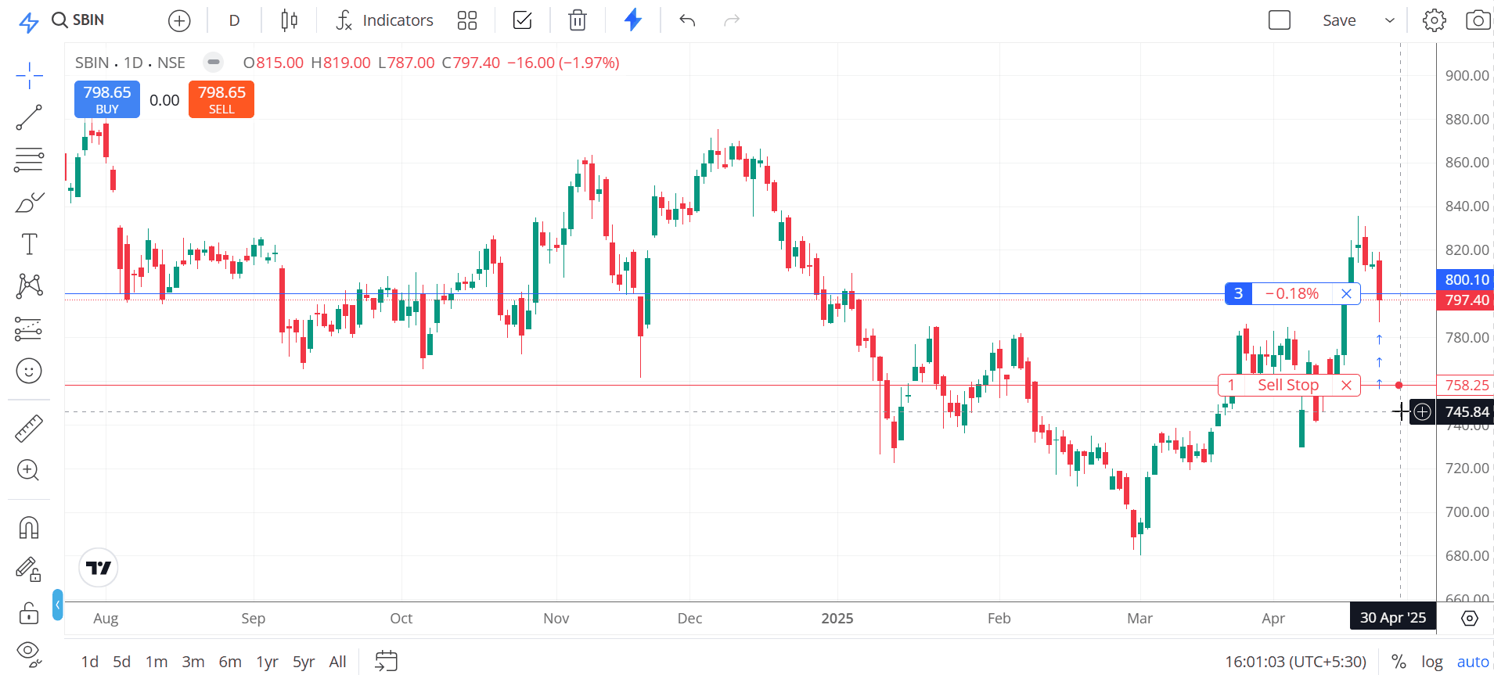The height and width of the screenshot is (675, 1494).
Task: Switch to the 1yr time range
Action: [x=268, y=662]
